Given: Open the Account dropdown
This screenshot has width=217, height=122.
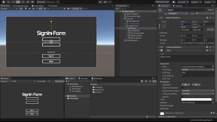Looking at the screenshot, I should (183, 2).
